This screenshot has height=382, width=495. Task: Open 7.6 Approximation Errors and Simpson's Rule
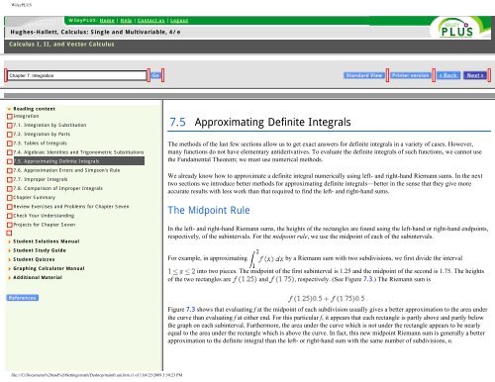point(66,170)
